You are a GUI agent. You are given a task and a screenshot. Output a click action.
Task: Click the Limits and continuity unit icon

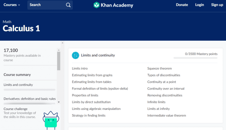point(76,55)
